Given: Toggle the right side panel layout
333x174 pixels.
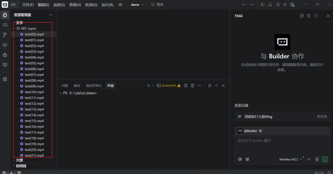Looking at the screenshot, I should click(277, 5).
